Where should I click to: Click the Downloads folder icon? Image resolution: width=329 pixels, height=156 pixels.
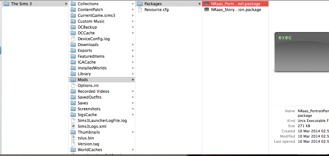pyautogui.click(x=73, y=44)
